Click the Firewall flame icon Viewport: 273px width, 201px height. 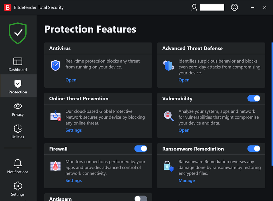click(x=55, y=166)
